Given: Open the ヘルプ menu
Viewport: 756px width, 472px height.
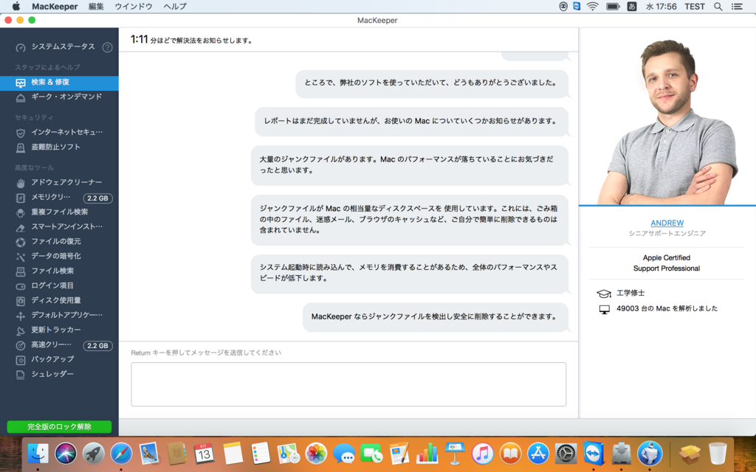Looking at the screenshot, I should 174,6.
